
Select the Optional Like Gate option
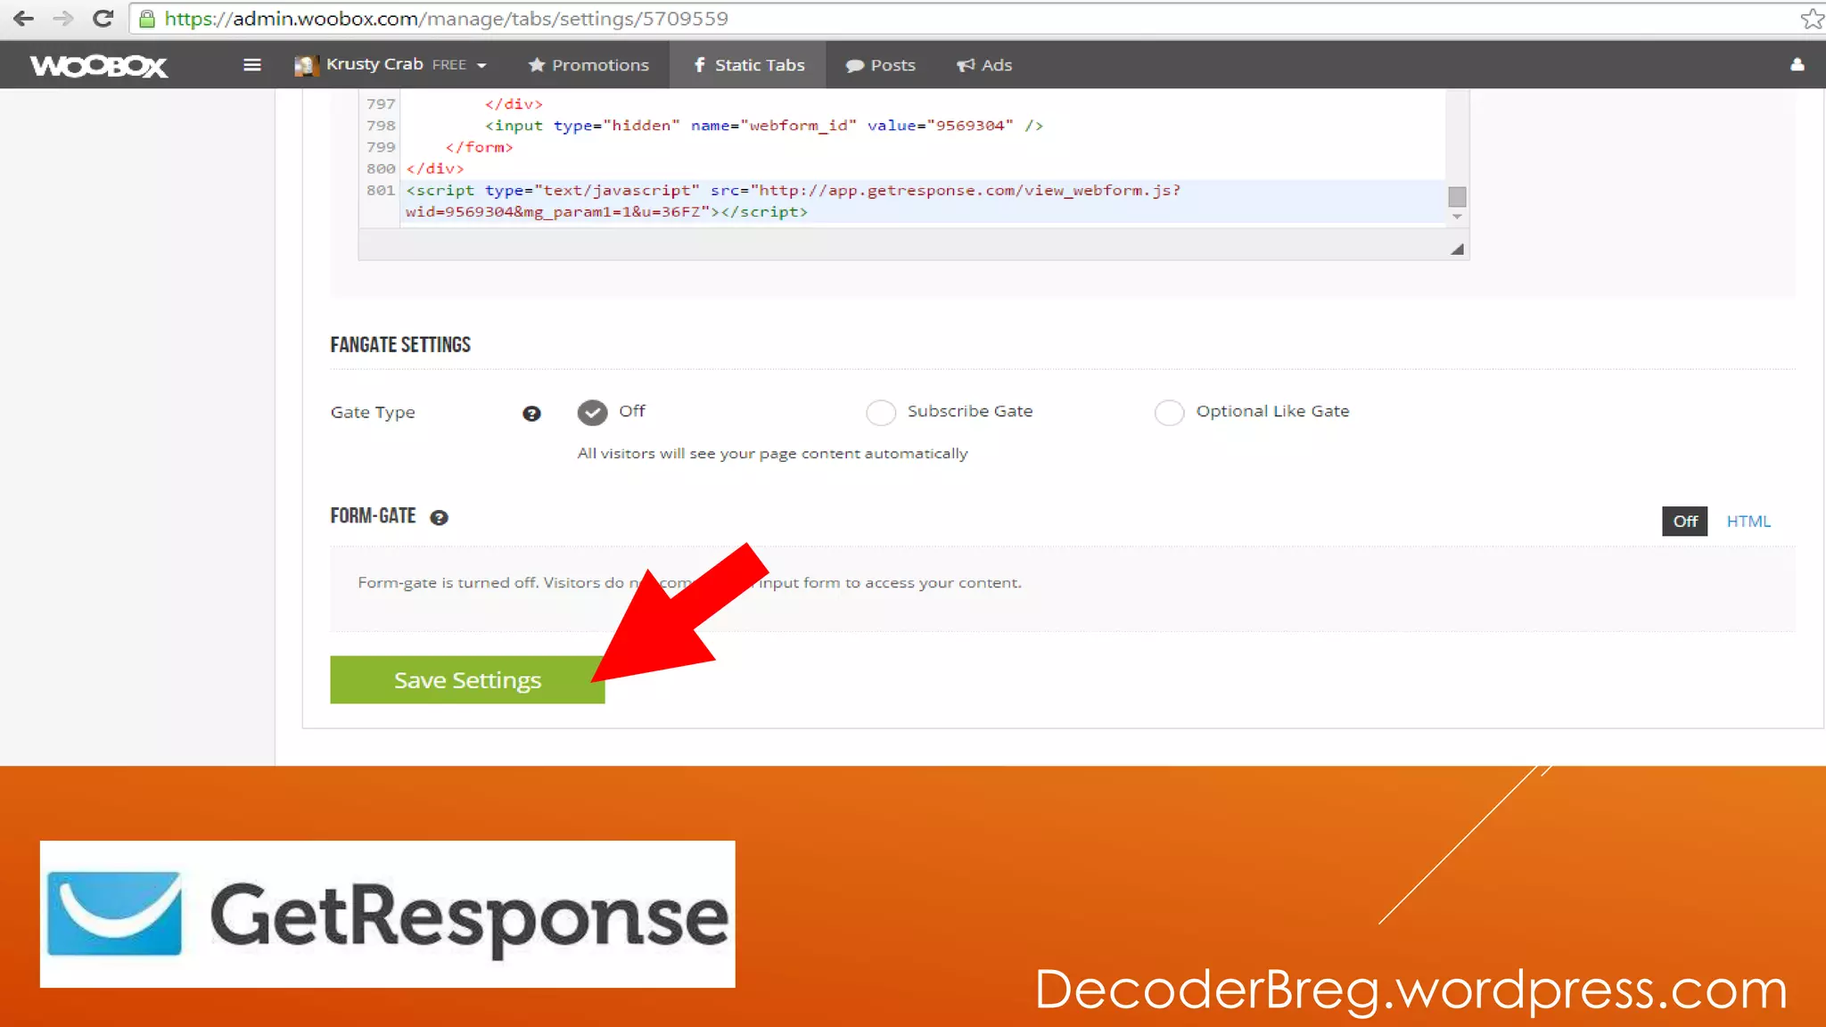1169,412
